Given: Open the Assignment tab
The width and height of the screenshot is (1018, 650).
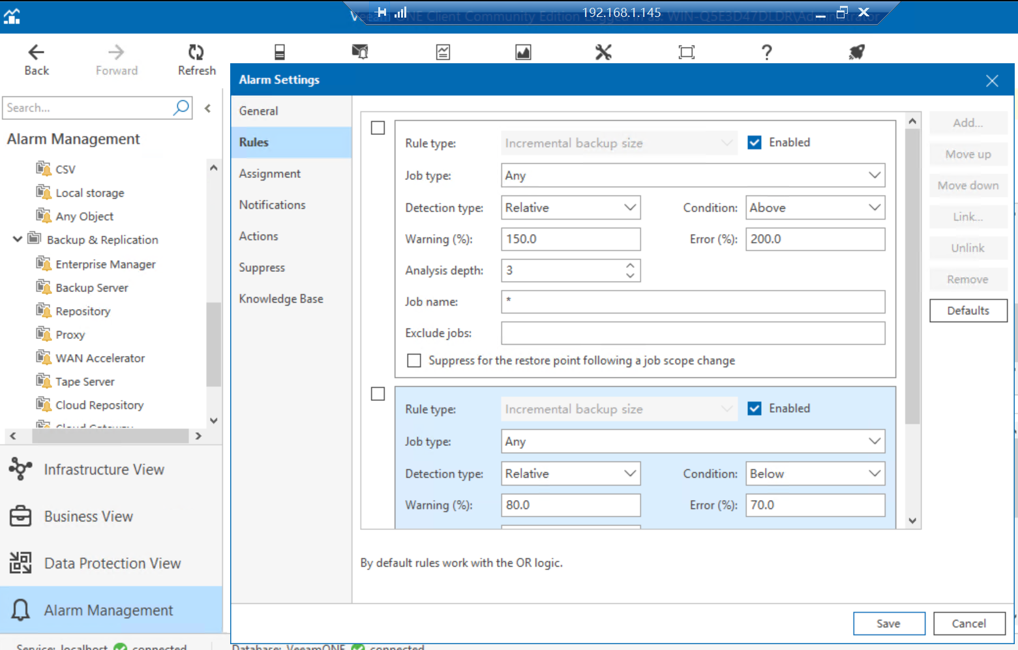Looking at the screenshot, I should tap(292, 173).
